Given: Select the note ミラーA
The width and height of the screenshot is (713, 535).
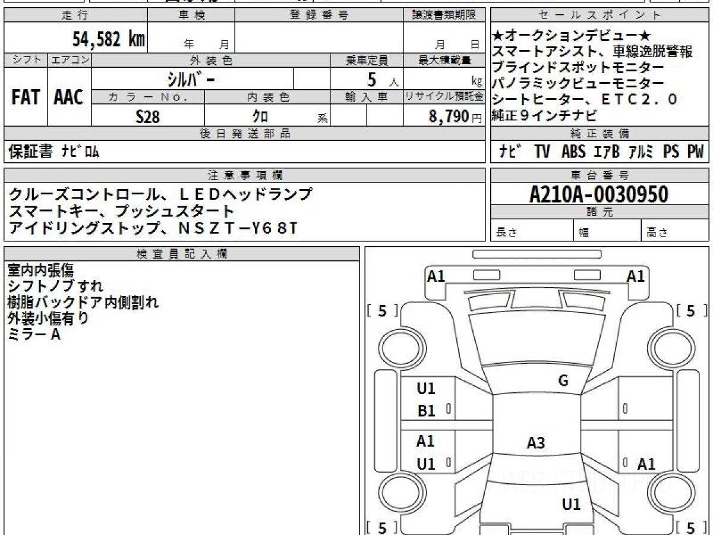Looking at the screenshot, I should click(34, 335).
